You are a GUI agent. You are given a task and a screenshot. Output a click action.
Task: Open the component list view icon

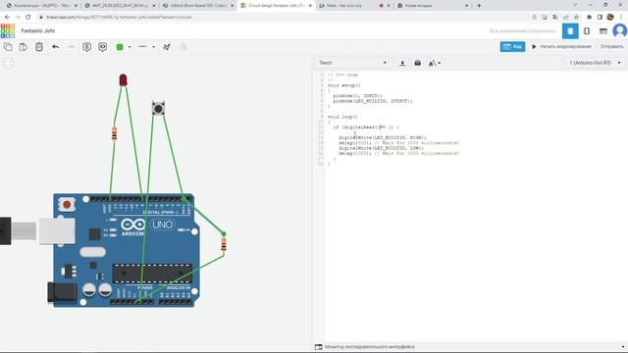603,30
